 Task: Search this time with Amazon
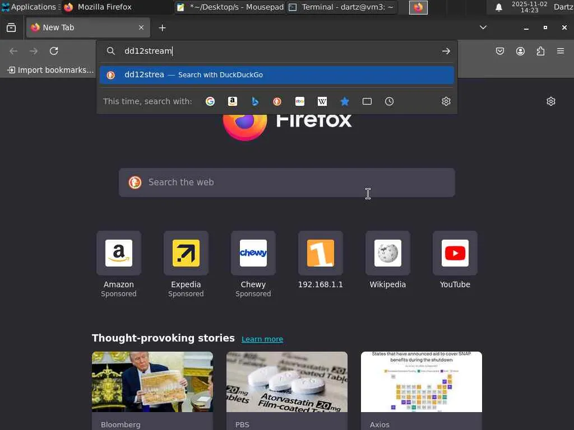pyautogui.click(x=233, y=101)
